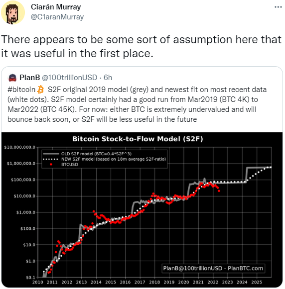Image resolution: width=285 pixels, height=289 pixels.
Task: Click the @100trillionUSD handle
Action: (70, 78)
